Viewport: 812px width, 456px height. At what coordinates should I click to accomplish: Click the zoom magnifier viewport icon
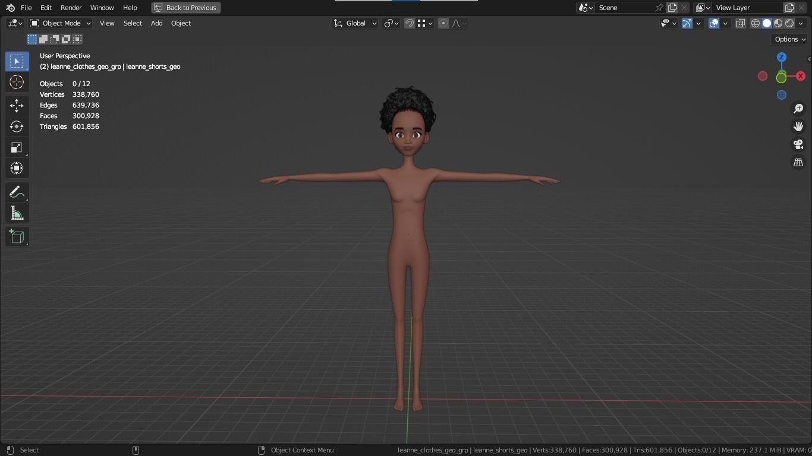(x=798, y=109)
